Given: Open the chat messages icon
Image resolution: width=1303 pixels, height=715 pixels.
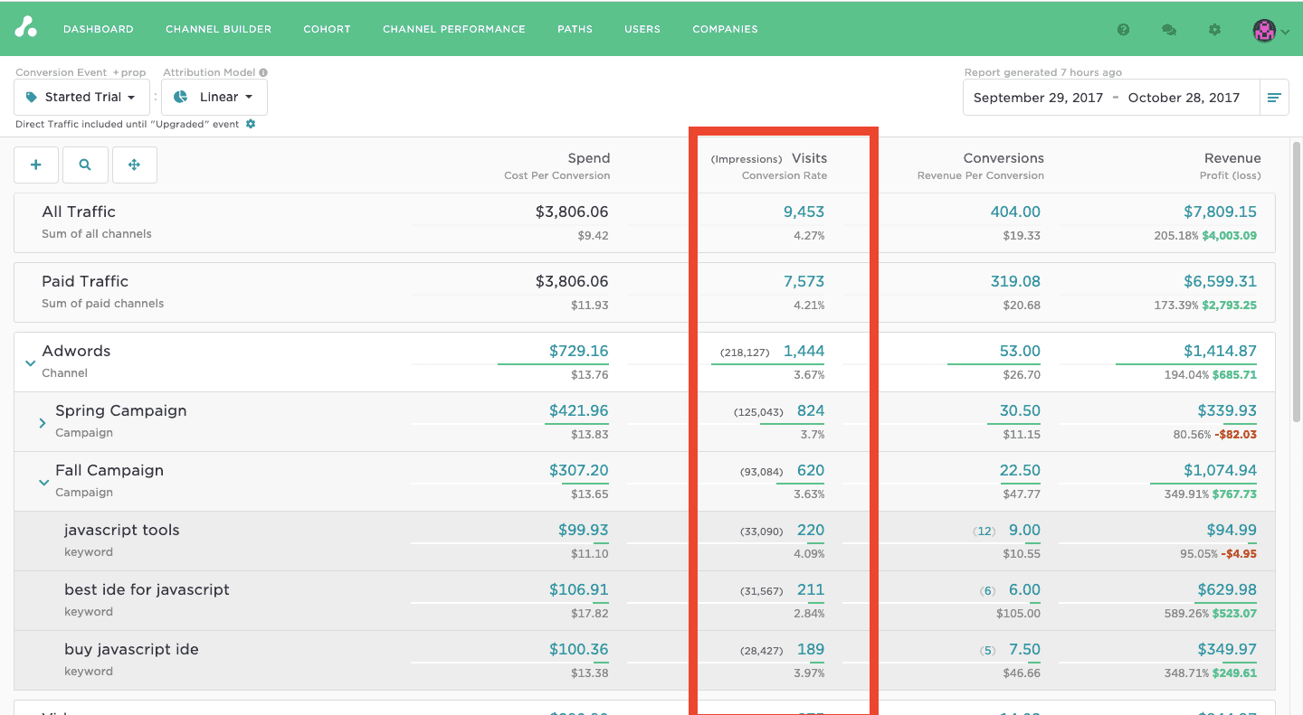Looking at the screenshot, I should (1168, 30).
